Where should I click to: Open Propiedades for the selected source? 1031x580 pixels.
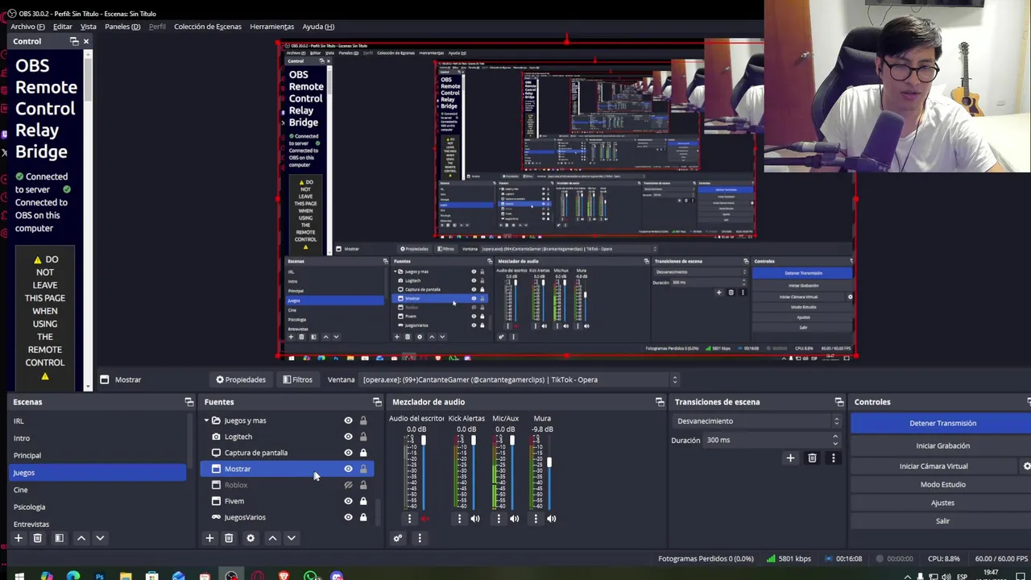[240, 379]
